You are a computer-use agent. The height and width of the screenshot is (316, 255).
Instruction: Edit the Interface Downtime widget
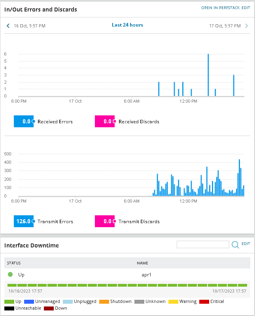246,244
